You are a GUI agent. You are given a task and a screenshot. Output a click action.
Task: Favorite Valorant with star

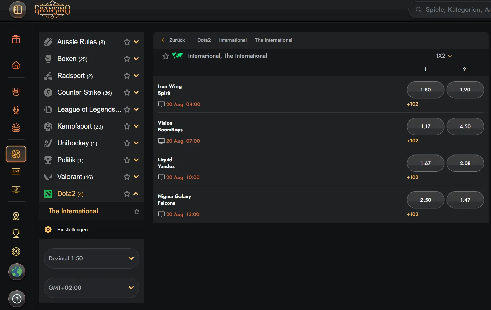click(x=127, y=177)
